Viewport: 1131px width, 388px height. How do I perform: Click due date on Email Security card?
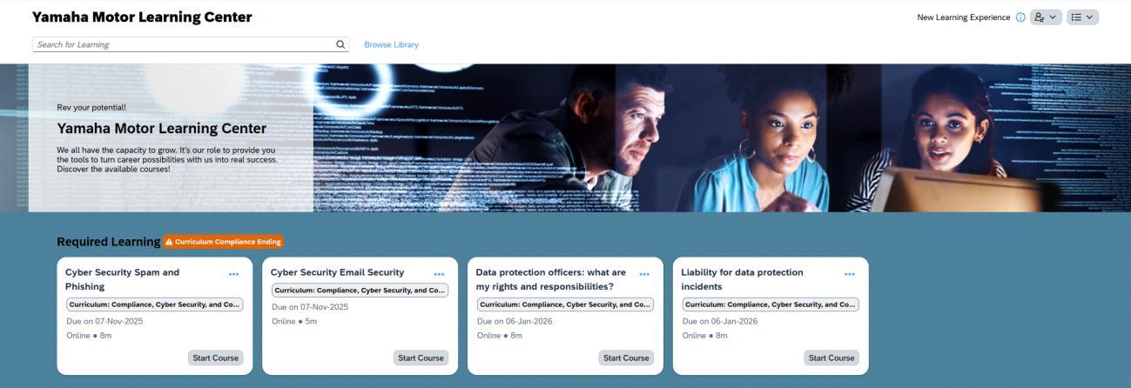310,307
